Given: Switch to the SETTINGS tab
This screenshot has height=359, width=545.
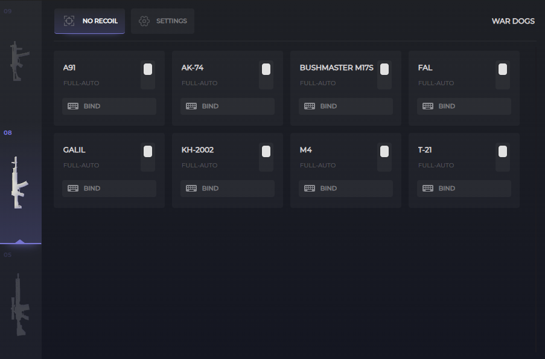Looking at the screenshot, I should [162, 21].
